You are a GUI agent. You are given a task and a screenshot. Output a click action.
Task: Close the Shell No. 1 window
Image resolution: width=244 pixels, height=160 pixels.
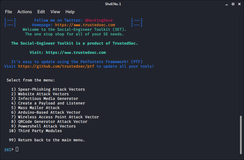[239, 4]
